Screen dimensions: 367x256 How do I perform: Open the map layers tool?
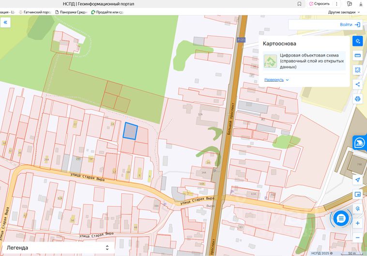tap(357, 41)
